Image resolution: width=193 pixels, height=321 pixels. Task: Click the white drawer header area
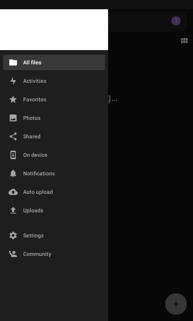pyautogui.click(x=54, y=30)
